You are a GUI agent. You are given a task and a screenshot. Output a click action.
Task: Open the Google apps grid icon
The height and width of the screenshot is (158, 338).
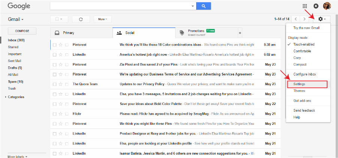tap(305, 6)
